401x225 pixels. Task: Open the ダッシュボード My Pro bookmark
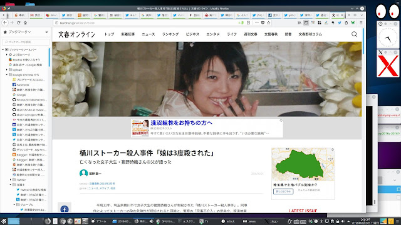[29, 150]
